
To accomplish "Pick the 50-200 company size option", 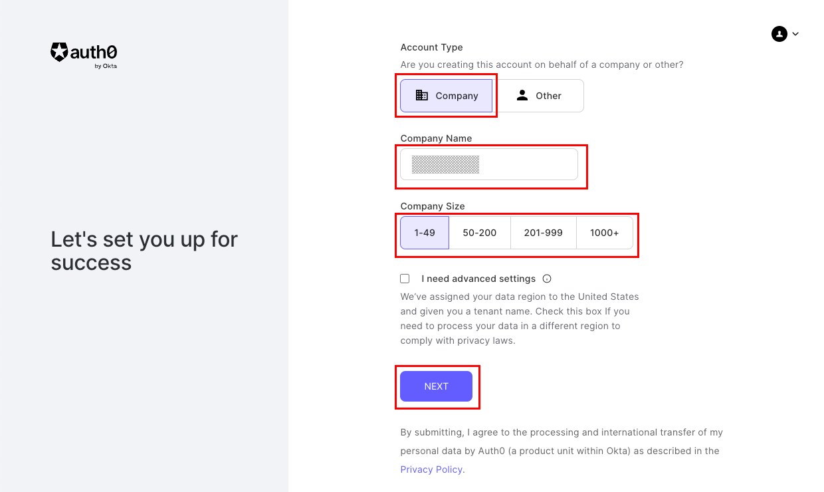I will pos(480,233).
